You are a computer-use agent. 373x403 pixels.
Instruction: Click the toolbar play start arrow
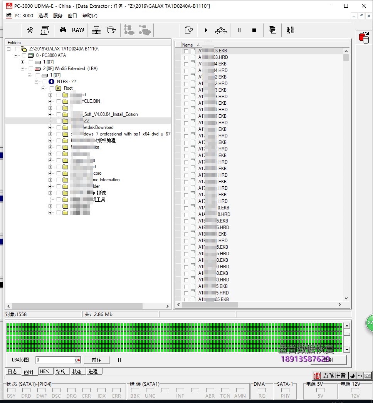206,30
